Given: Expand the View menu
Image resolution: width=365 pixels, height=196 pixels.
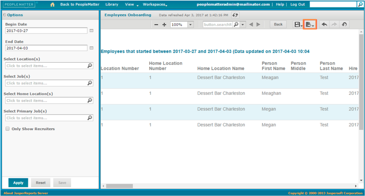Looking at the screenshot, I should [x=132, y=5].
